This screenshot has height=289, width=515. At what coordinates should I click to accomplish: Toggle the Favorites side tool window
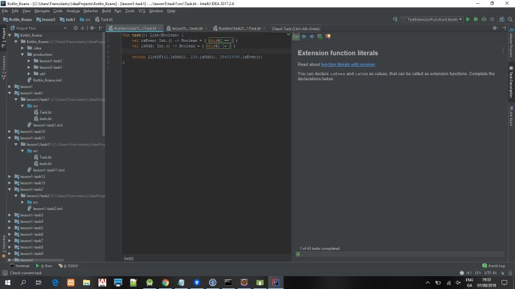(x=4, y=246)
